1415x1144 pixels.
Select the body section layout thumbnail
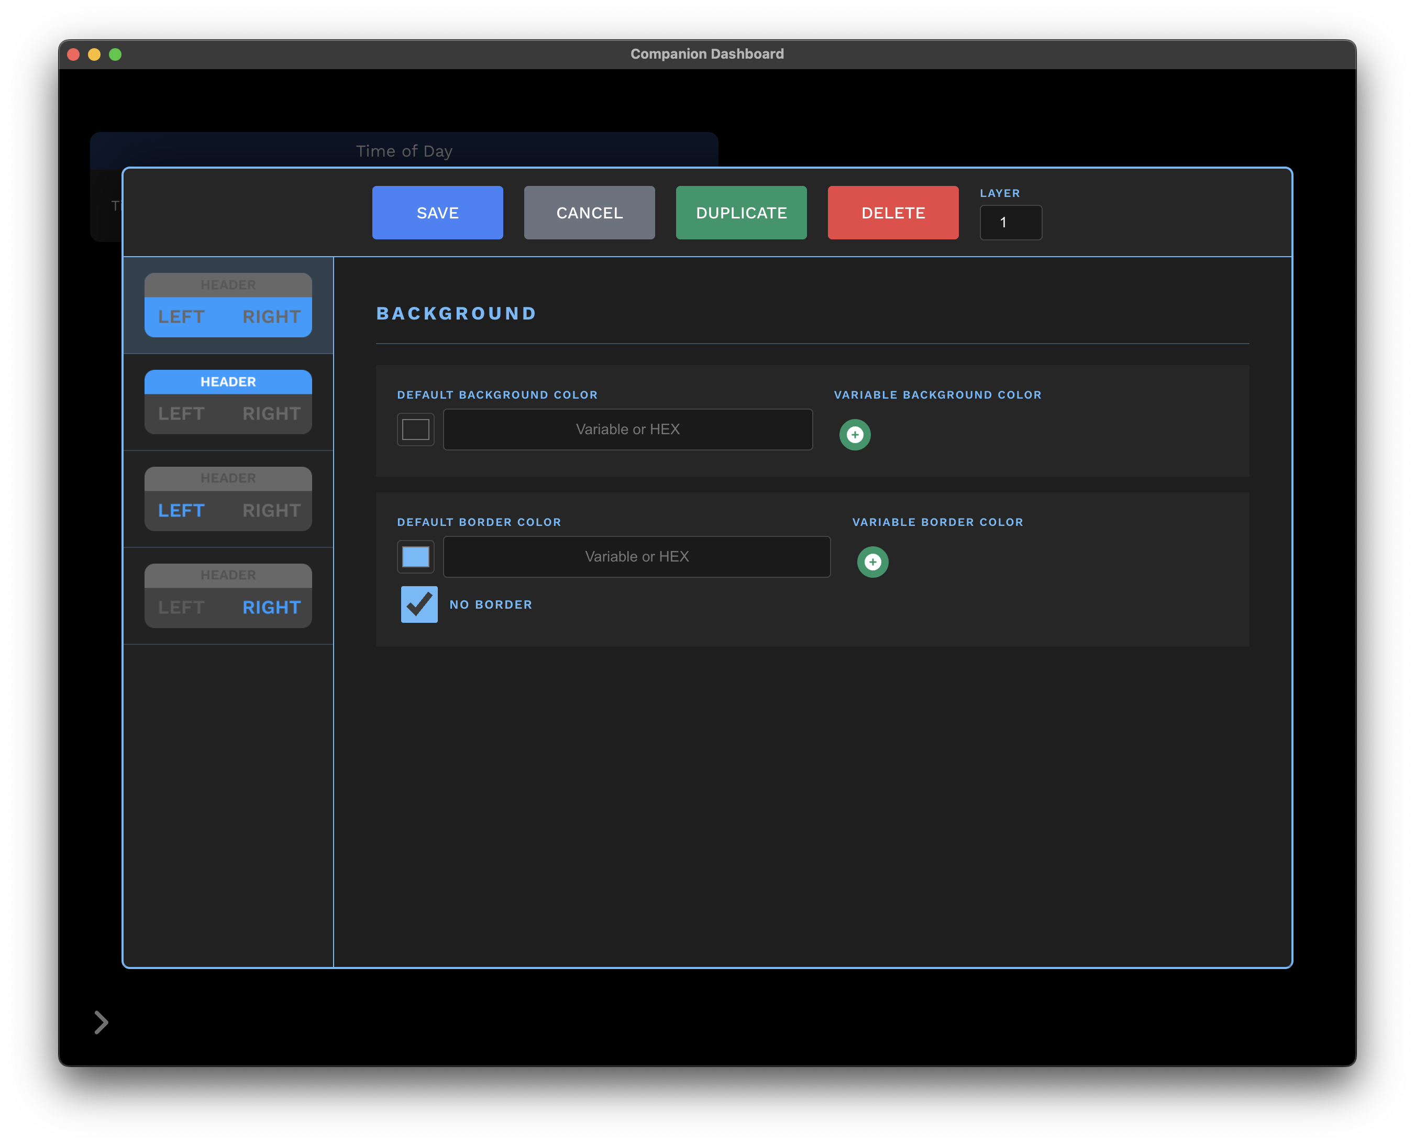[228, 305]
